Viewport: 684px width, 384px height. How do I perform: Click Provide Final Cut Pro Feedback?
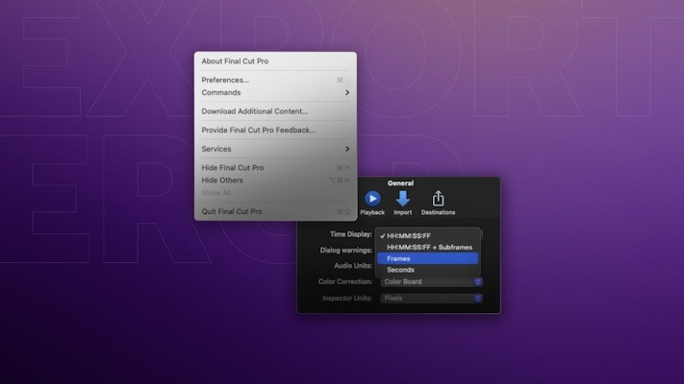coord(258,130)
